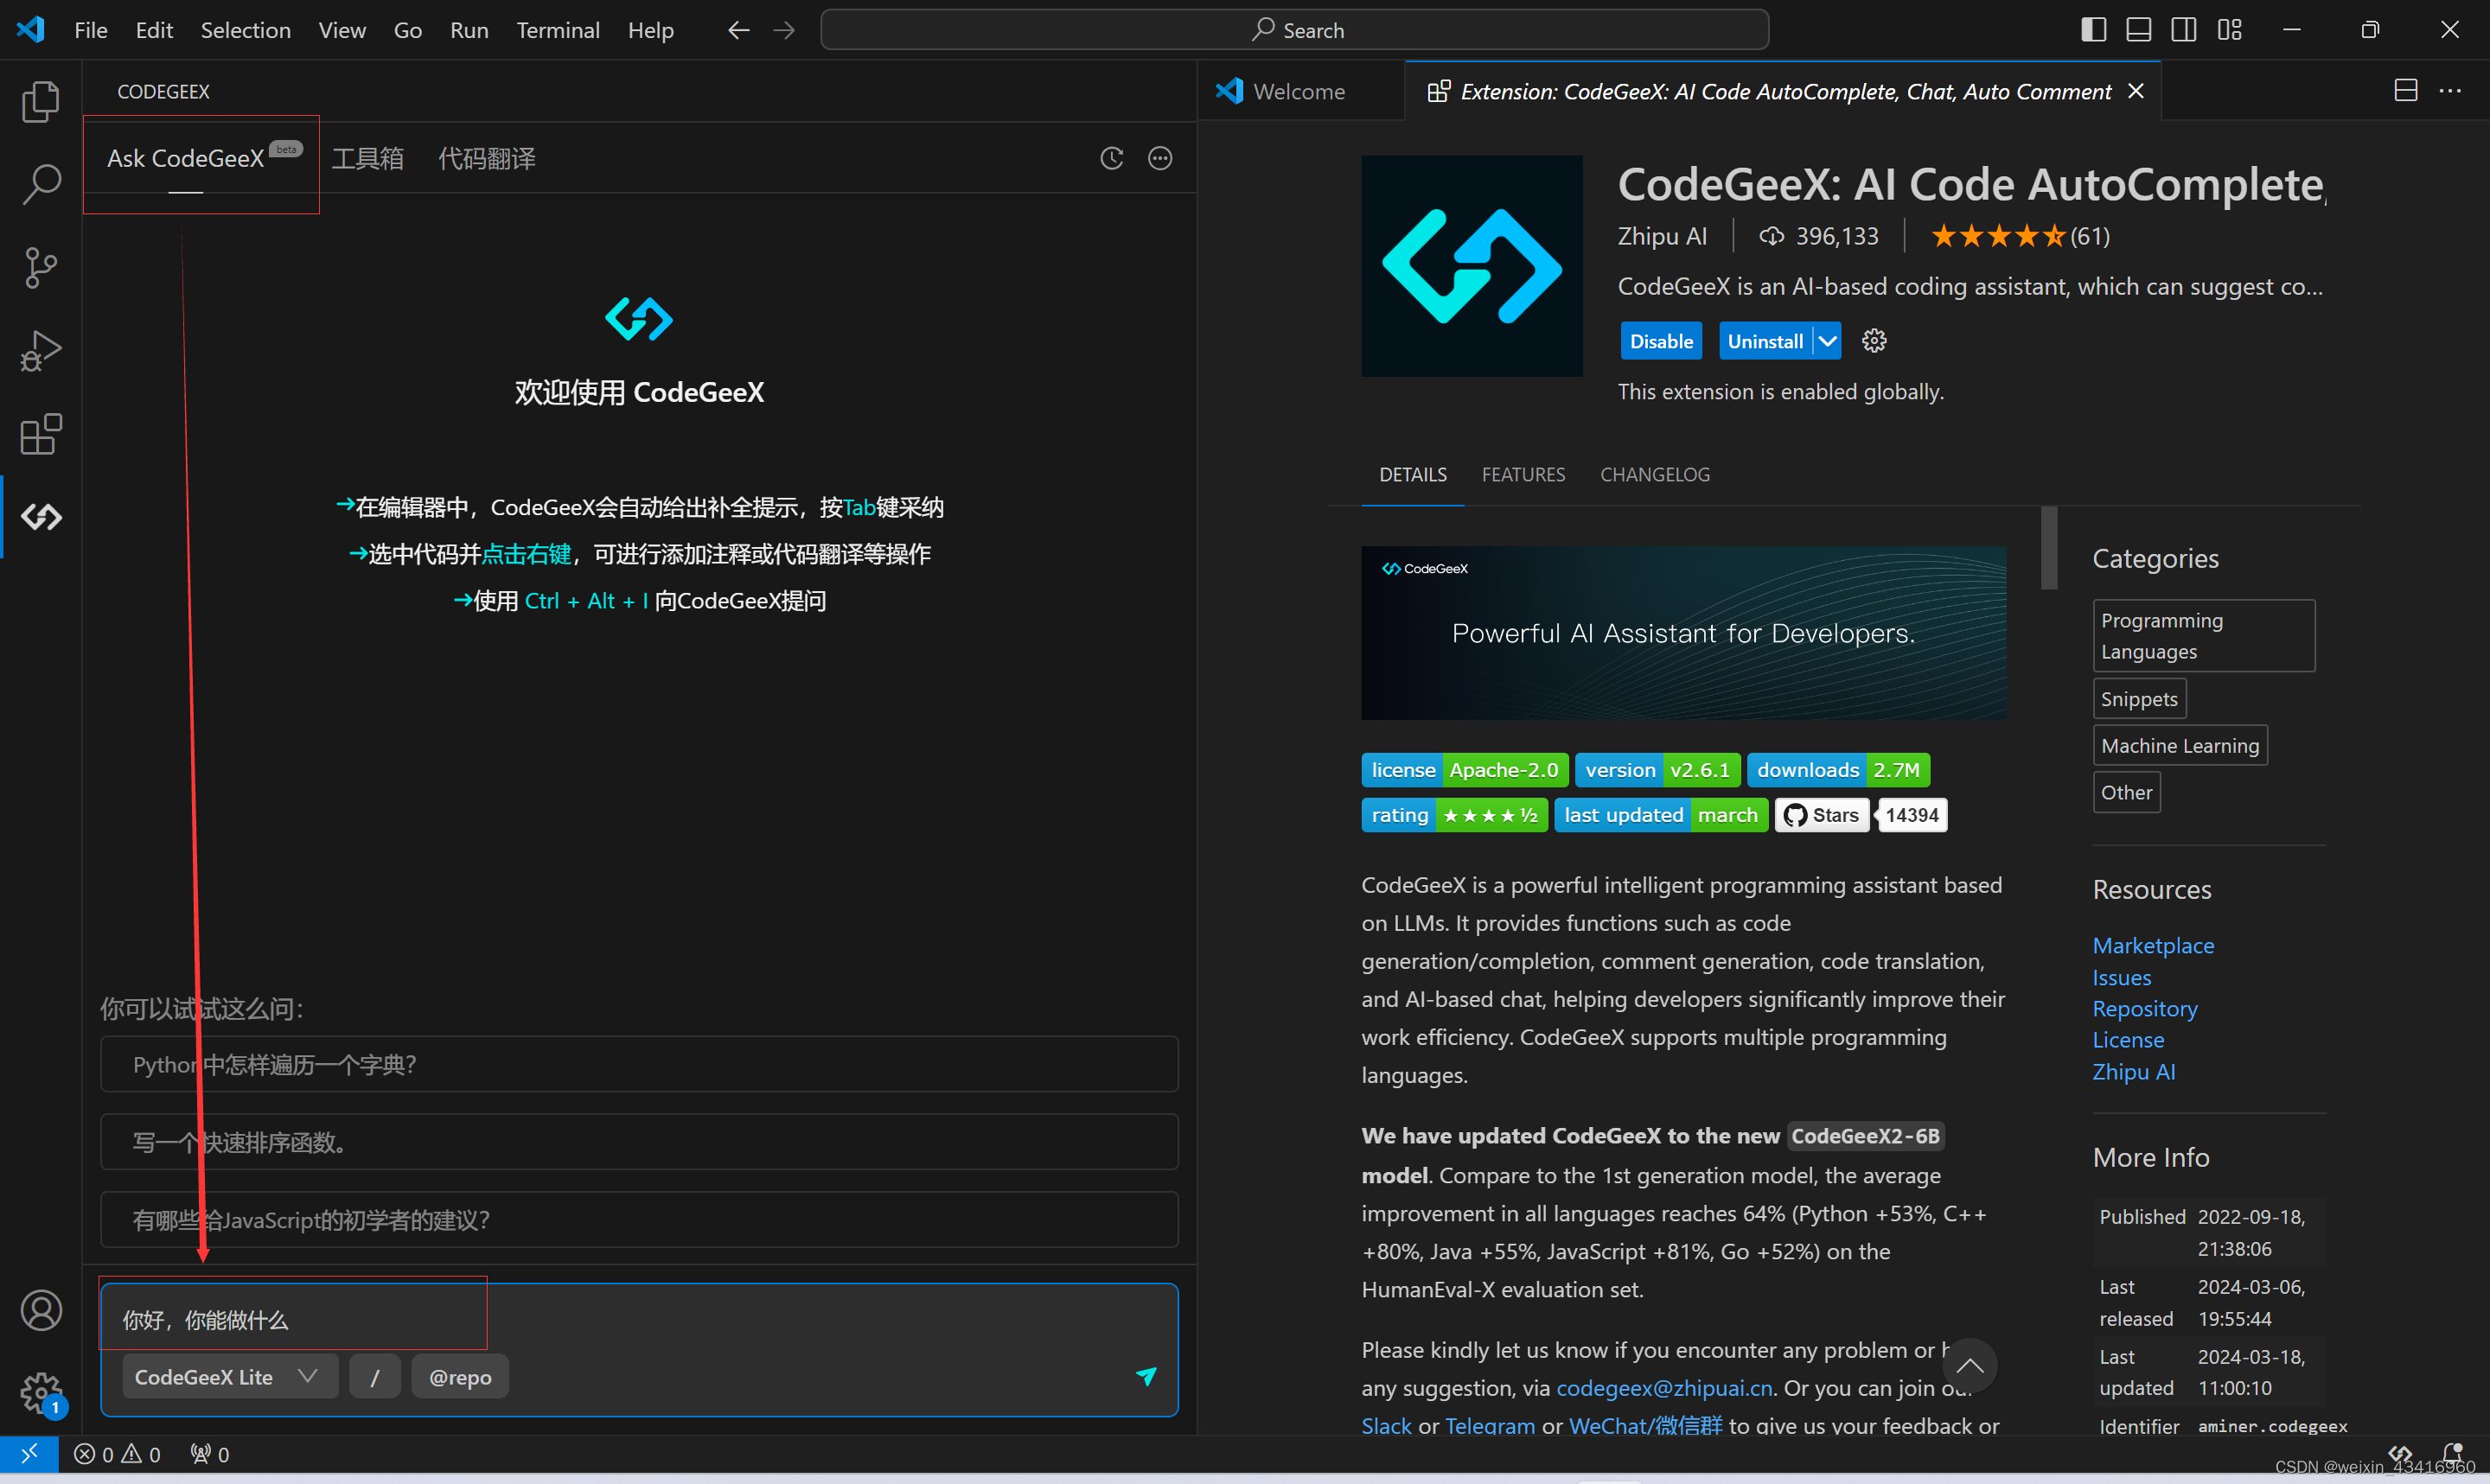Open CodeGeeX more options ellipsis
Viewport: 2490px width, 1484px height.
click(1160, 158)
